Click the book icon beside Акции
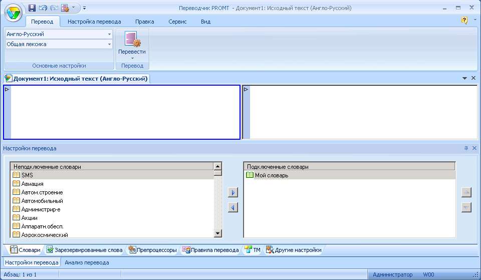481x280 pixels. click(16, 217)
